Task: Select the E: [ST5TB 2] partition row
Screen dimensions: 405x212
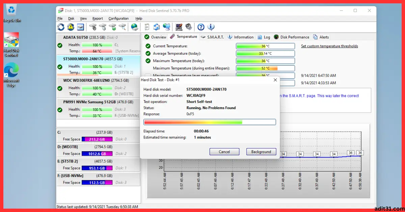Action: pos(98,165)
